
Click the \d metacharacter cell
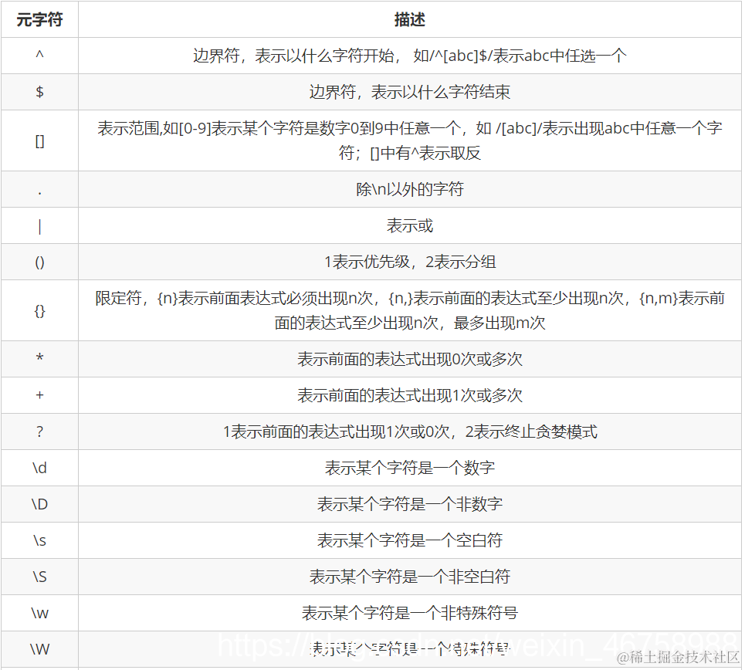click(40, 468)
